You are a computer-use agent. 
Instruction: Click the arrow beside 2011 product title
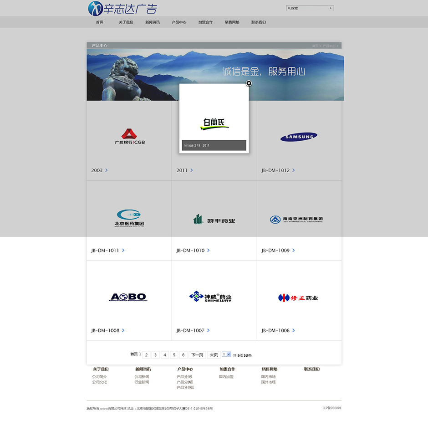pyautogui.click(x=192, y=170)
